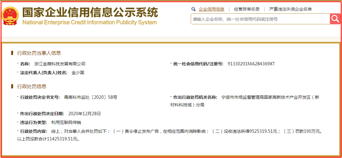Click the 行政处罚决定书文号 label
The width and height of the screenshot is (342, 158).
click(x=40, y=97)
